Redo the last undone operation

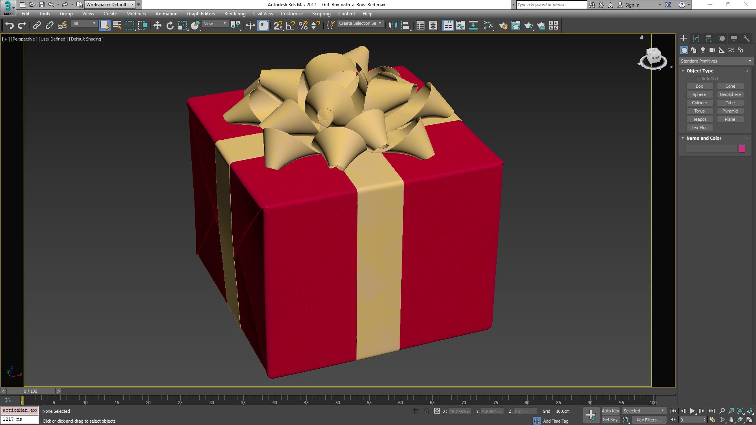(x=22, y=26)
